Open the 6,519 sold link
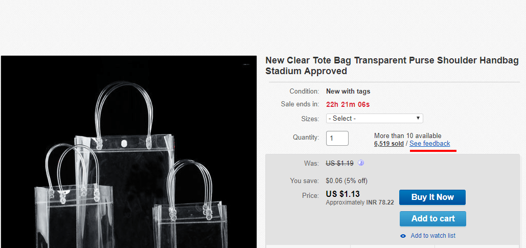Viewport: 526px width, 248px height. (389, 144)
